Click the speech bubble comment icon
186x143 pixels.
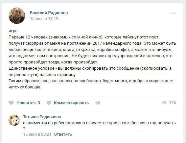pyautogui.click(x=49, y=103)
